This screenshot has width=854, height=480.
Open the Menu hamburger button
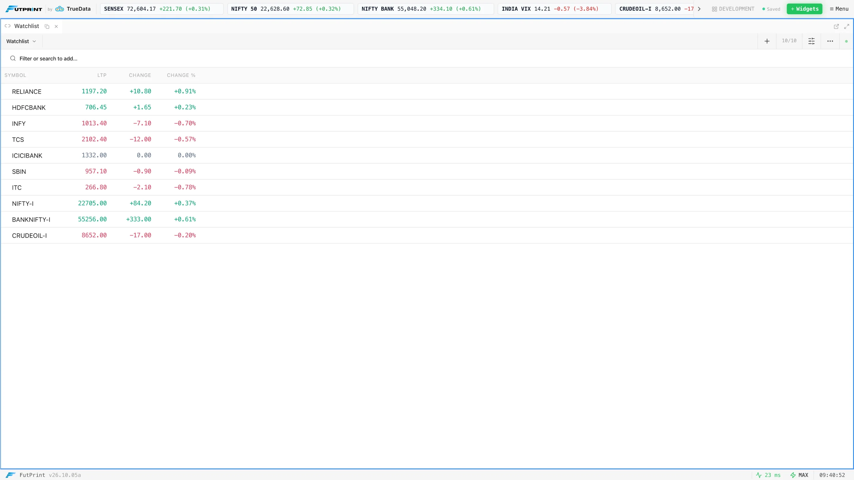(x=839, y=9)
